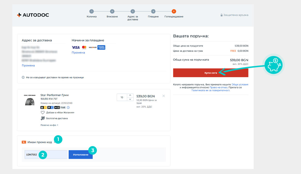Click the promo code percent icon

24,142
